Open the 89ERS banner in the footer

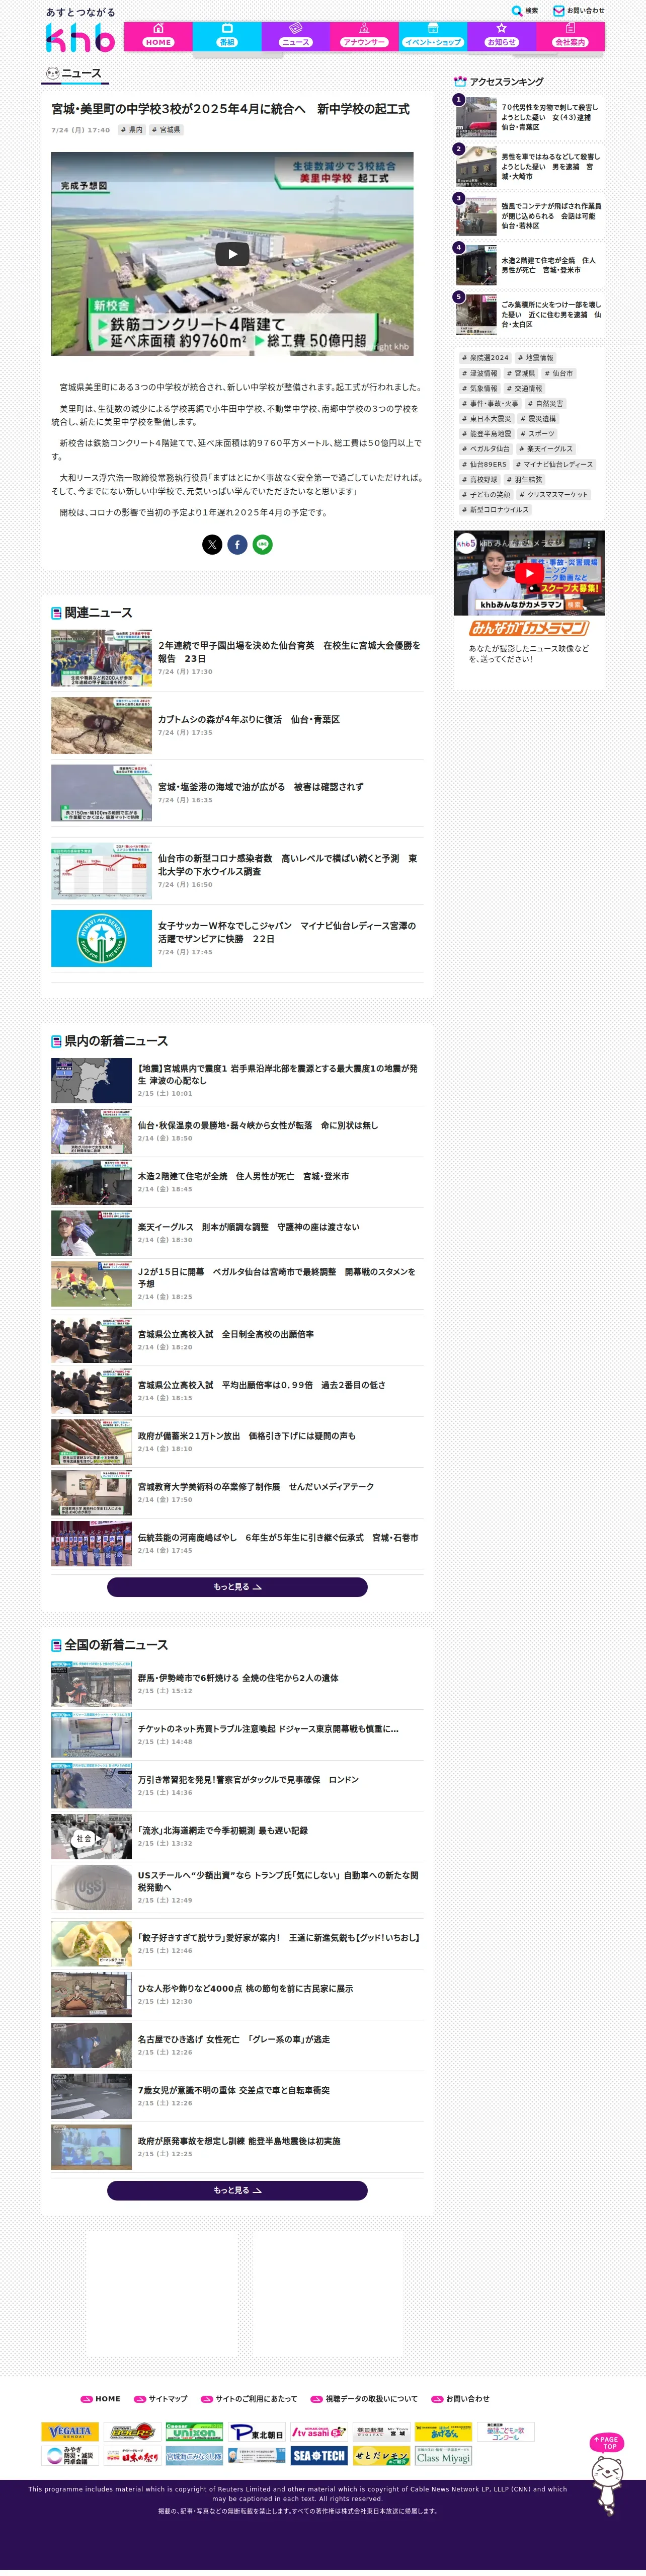[132, 2431]
